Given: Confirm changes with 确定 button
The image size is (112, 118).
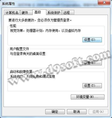Looking at the screenshot, I should coord(55,112).
